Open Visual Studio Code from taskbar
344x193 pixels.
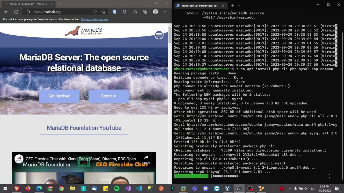(x=139, y=189)
